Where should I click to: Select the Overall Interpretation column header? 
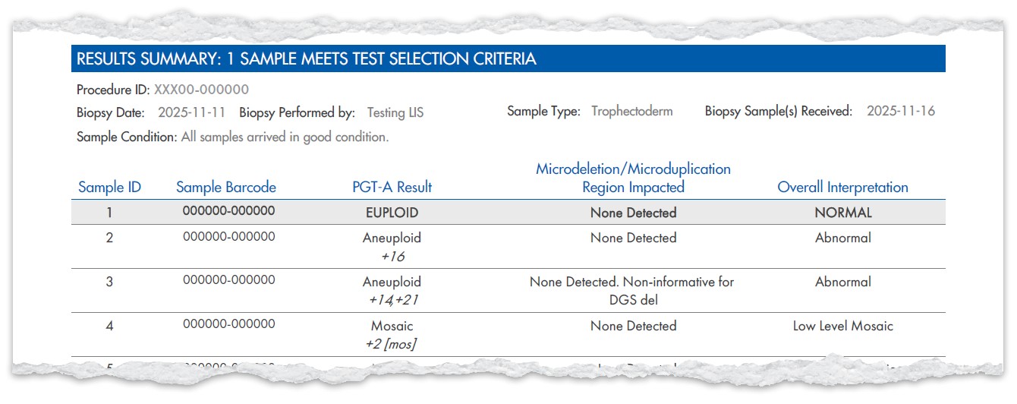point(842,187)
